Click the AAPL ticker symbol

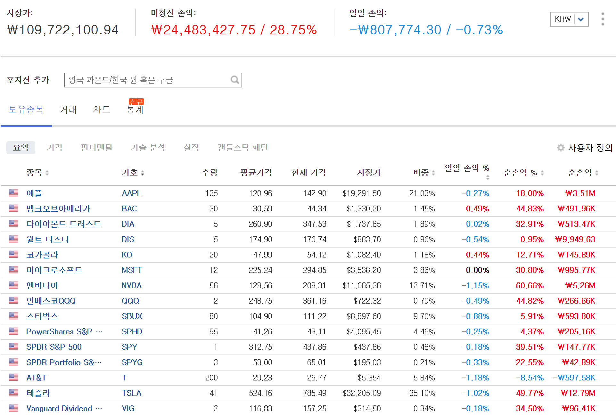[132, 193]
